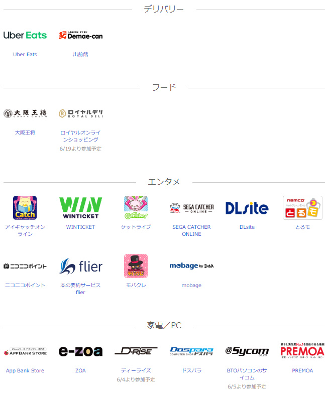Image resolution: width=325 pixels, height=395 pixels.
Task: Open the WINTICKET text link
Action: click(80, 227)
